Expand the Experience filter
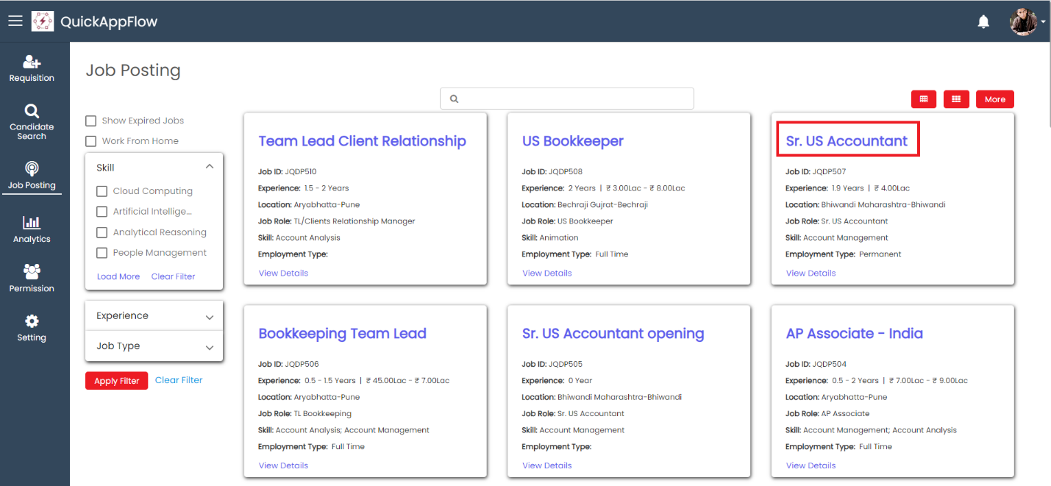The image size is (1051, 486). coord(210,317)
